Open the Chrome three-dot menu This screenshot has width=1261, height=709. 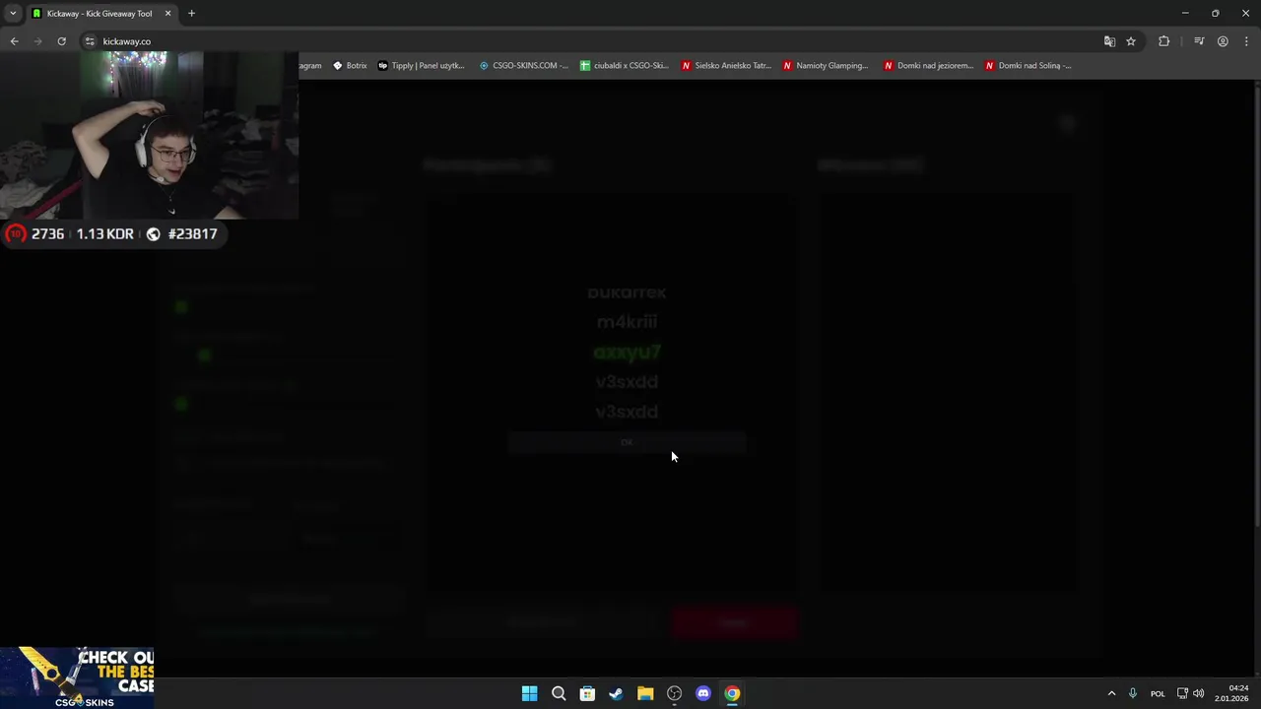point(1246,41)
